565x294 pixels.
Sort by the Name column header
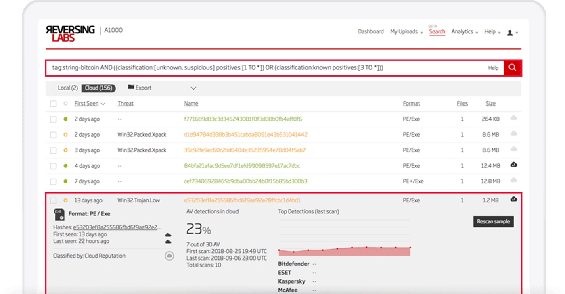click(x=191, y=104)
